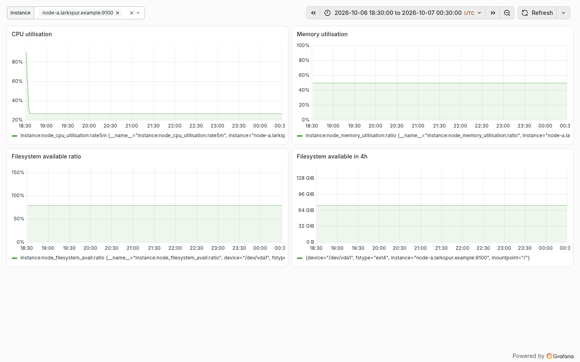
Task: Click filesystem ratio legend color swatch
Action: (14, 258)
